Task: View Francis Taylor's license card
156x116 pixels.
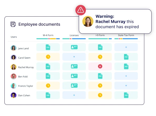Action: pos(74,86)
